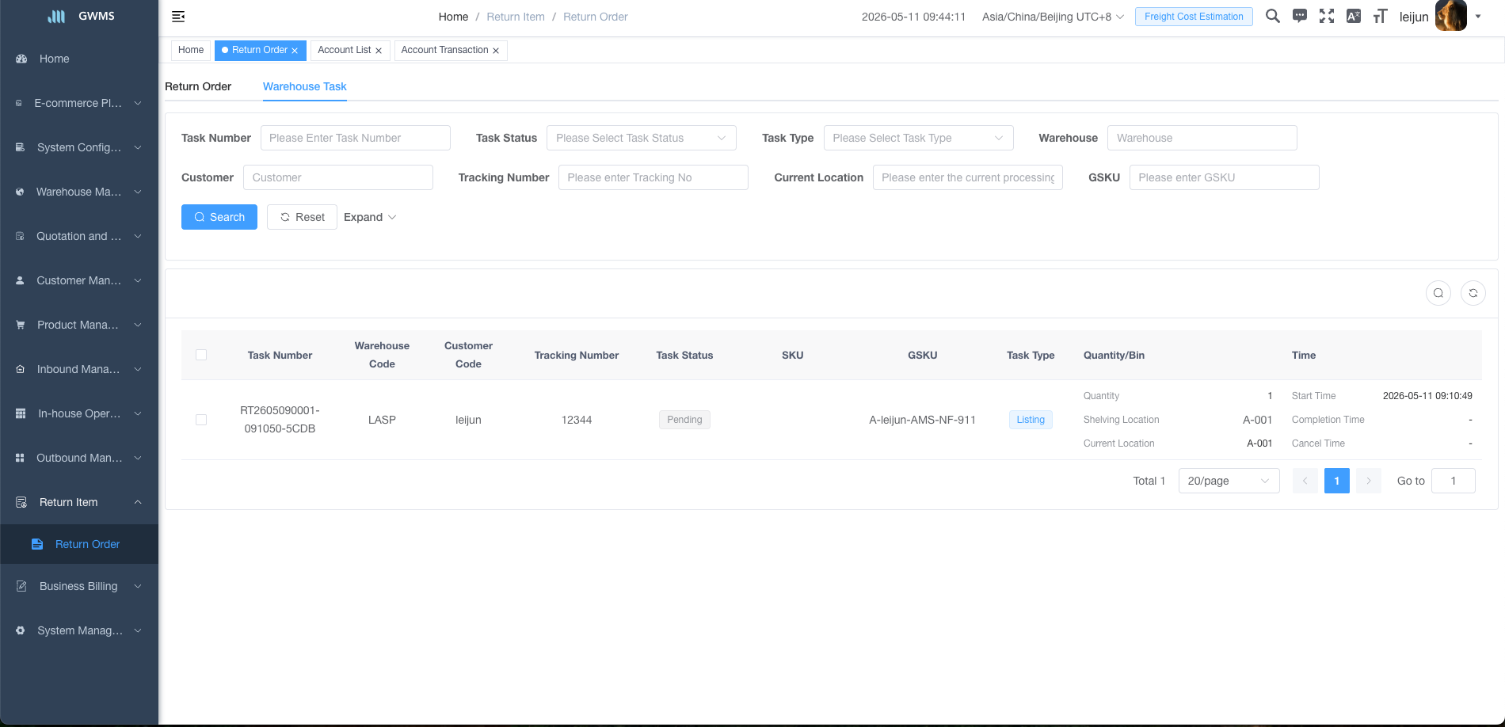Click the In-house Operations grid icon

21,413
